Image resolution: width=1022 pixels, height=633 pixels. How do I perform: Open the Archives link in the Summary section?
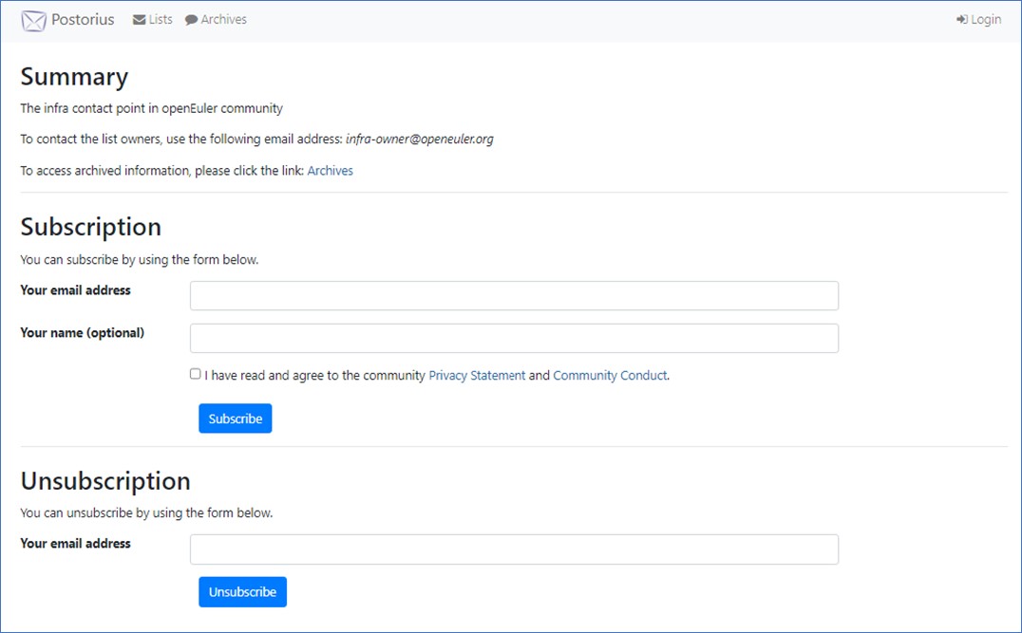pos(330,171)
